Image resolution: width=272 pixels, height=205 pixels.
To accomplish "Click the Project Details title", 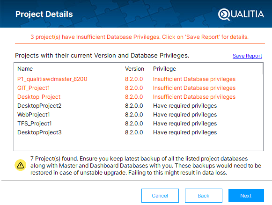I will point(44,14).
